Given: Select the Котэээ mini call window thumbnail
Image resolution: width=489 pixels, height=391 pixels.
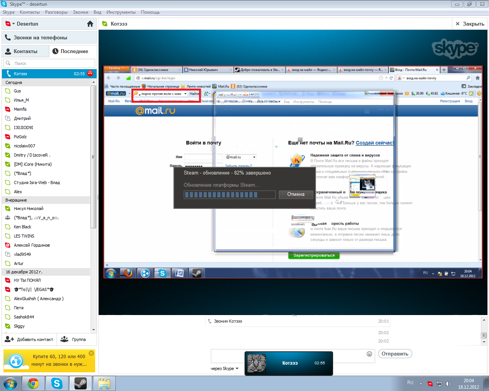Looking at the screenshot, I should (x=256, y=363).
